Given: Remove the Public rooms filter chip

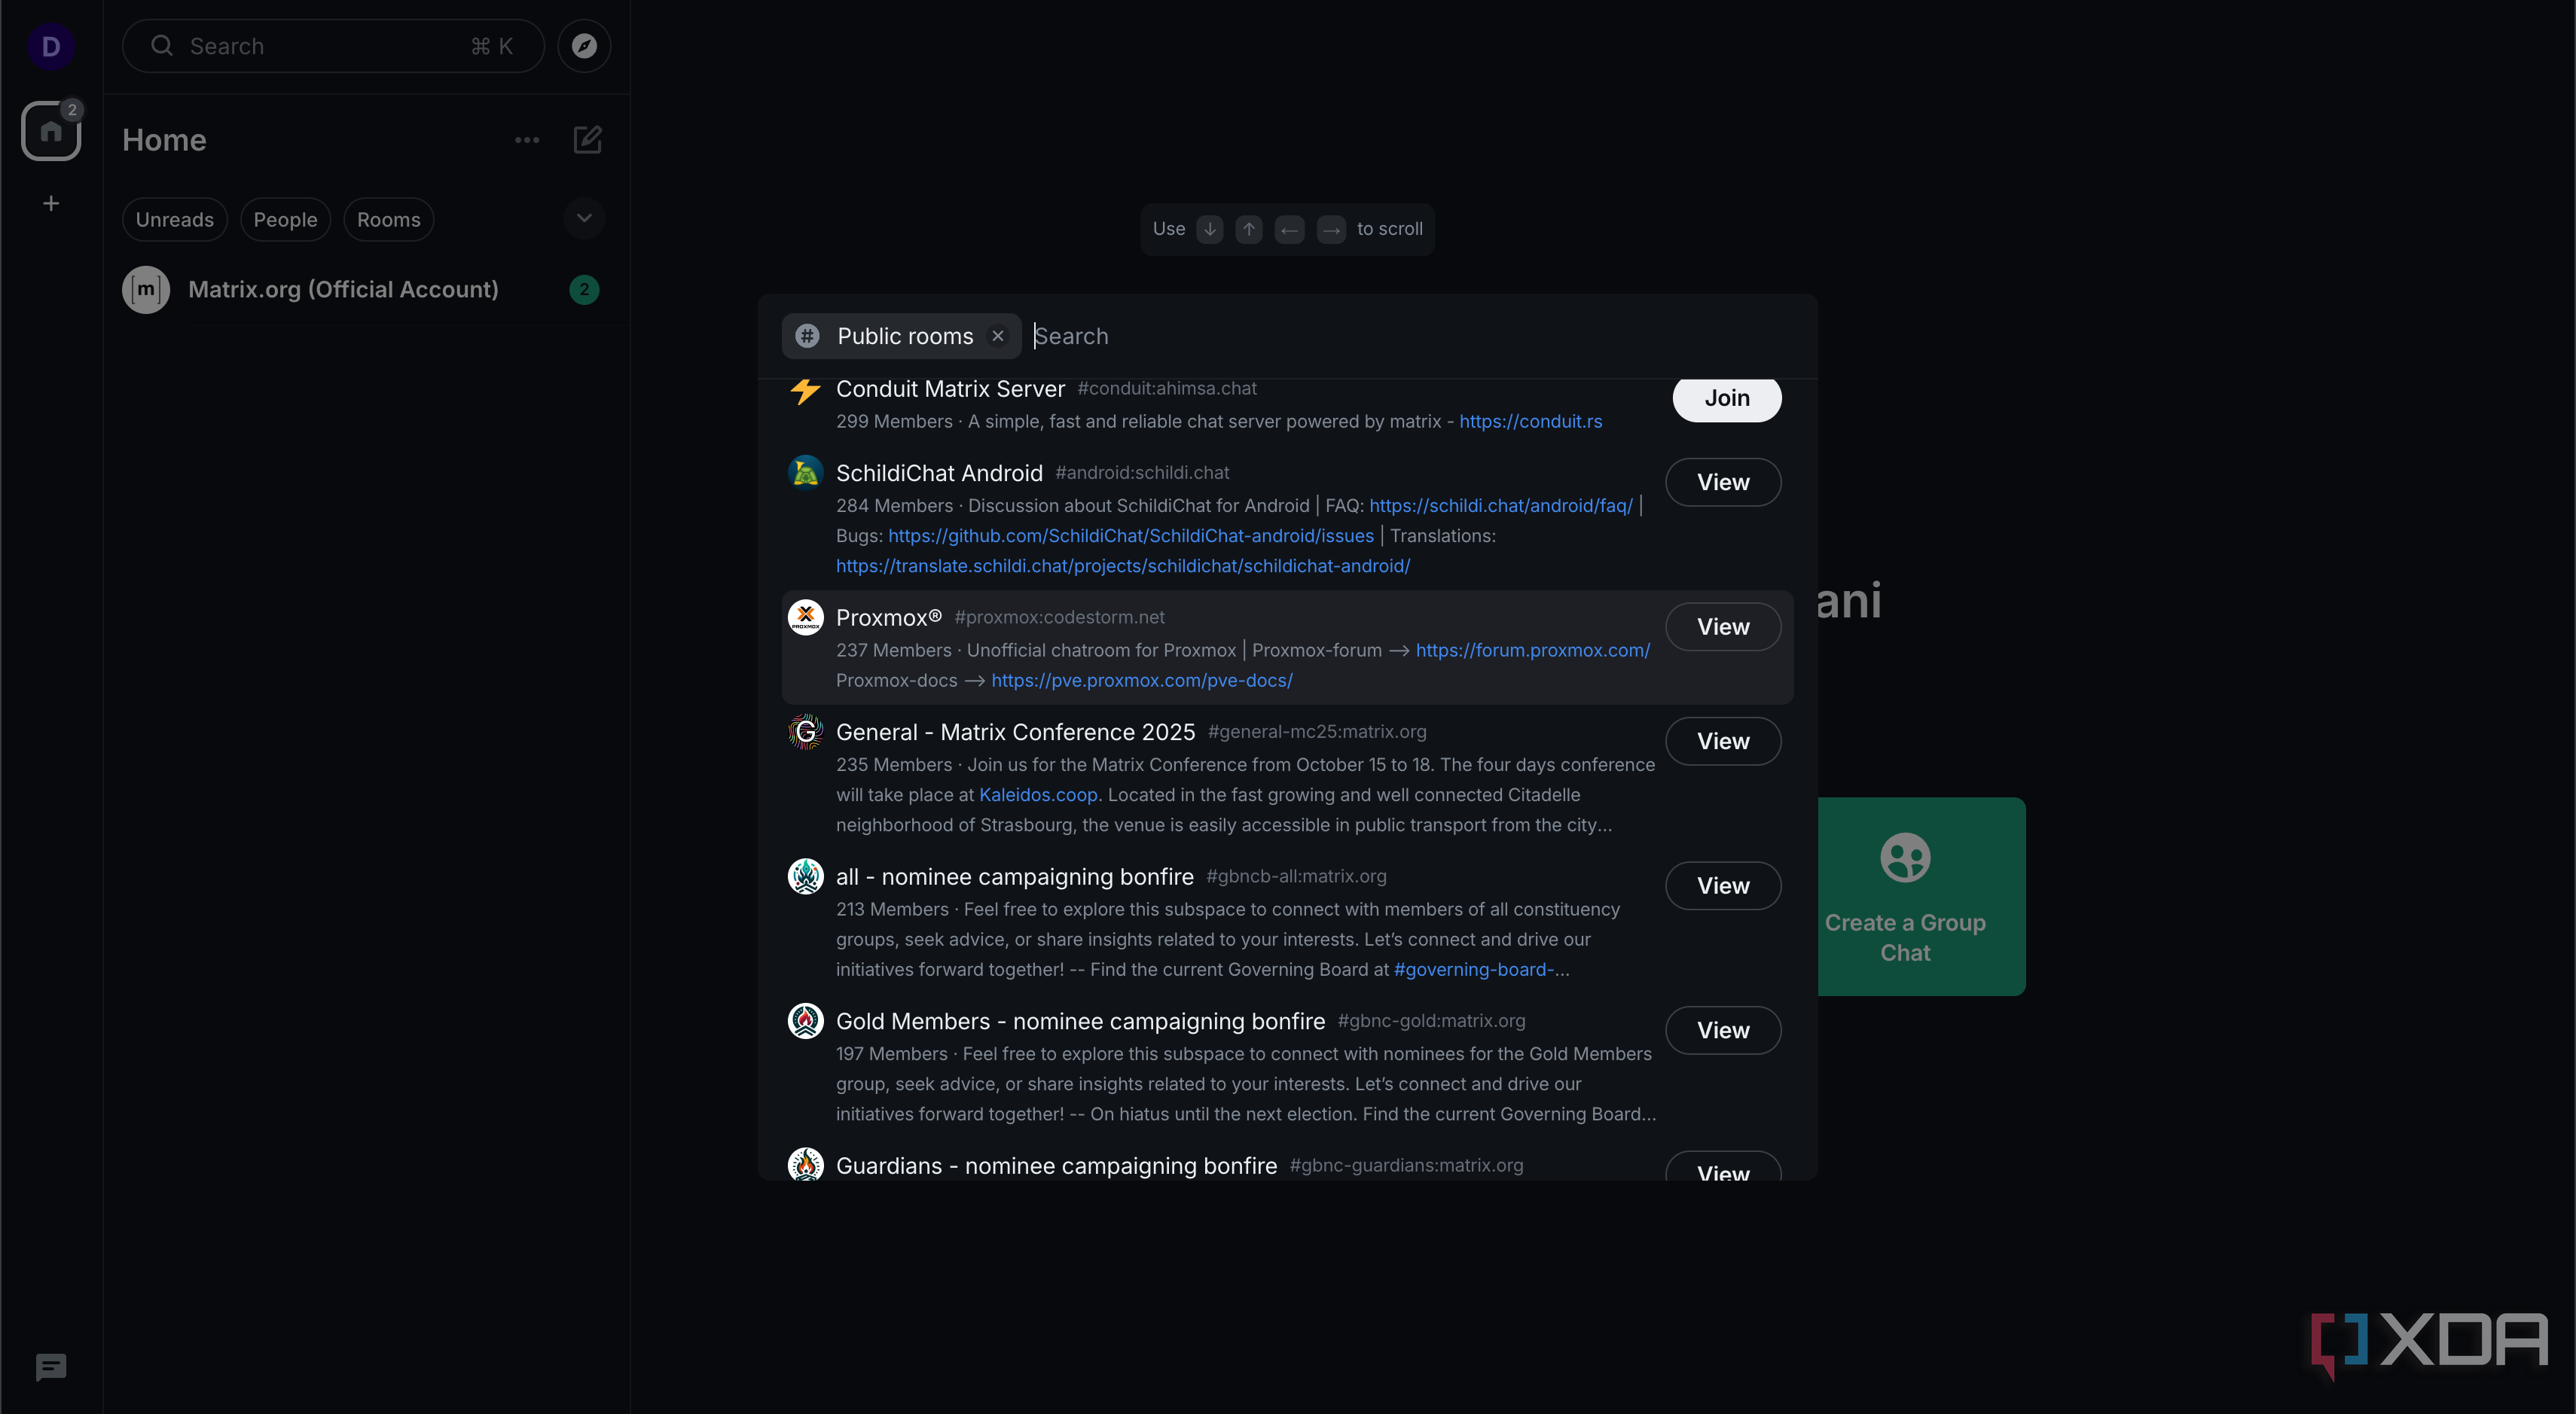Looking at the screenshot, I should (997, 336).
